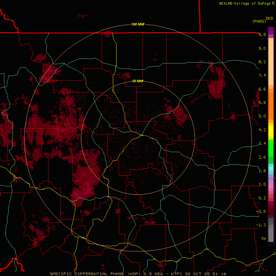The image size is (276, 276).
Task: Click the 3.4 color scale value
Action: pos(262,144)
